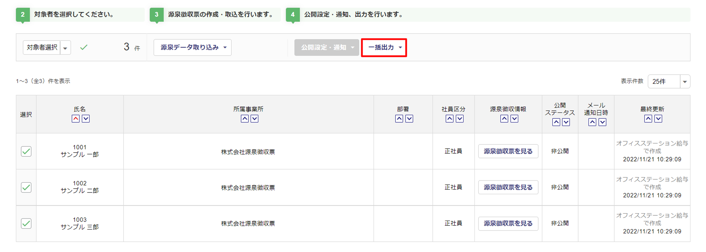Click 源泉徴収票を見る for サンプル 二郎
Image resolution: width=706 pixels, height=252 pixels.
click(x=508, y=188)
